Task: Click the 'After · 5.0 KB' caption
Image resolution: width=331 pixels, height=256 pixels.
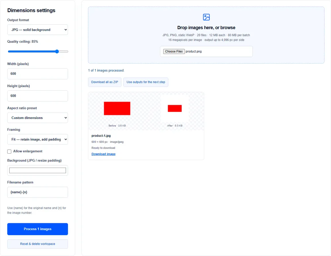Action: [175, 126]
